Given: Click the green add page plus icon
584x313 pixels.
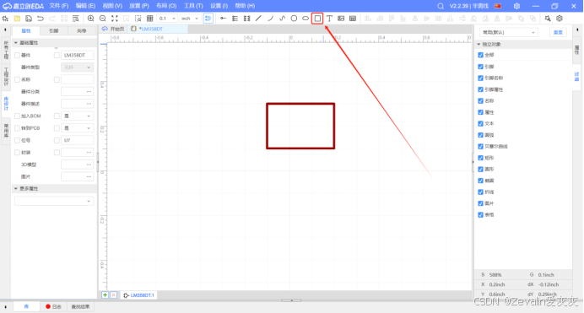Looking at the screenshot, I should 105,294.
